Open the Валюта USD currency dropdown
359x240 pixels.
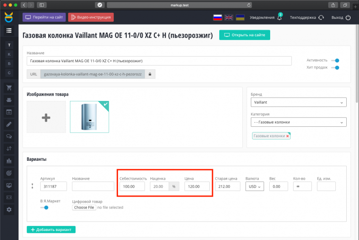pos(255,187)
